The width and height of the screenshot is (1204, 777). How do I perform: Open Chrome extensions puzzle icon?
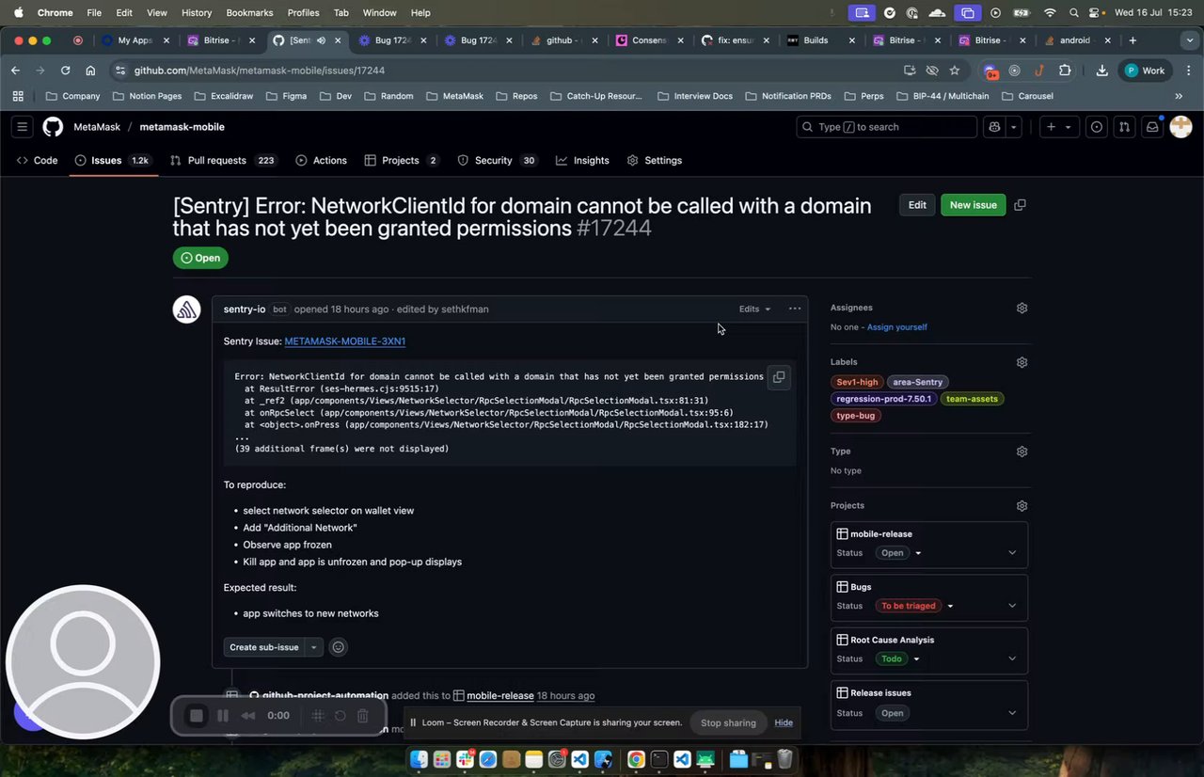tap(1065, 71)
